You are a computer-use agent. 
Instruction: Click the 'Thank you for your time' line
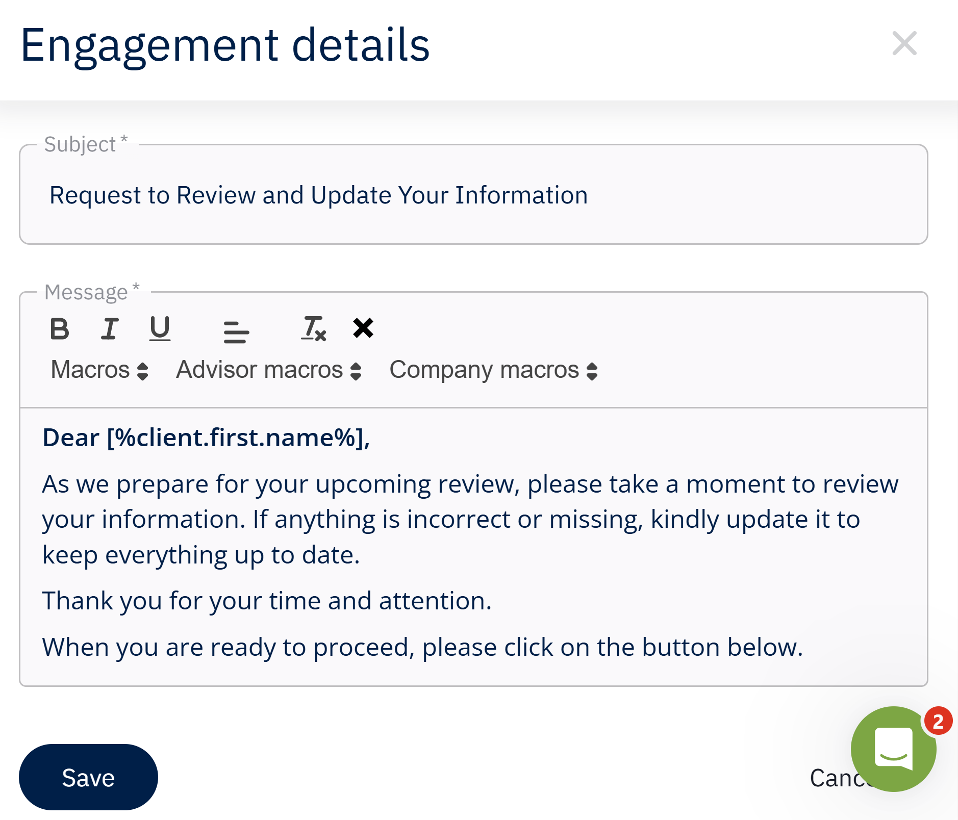tap(266, 601)
